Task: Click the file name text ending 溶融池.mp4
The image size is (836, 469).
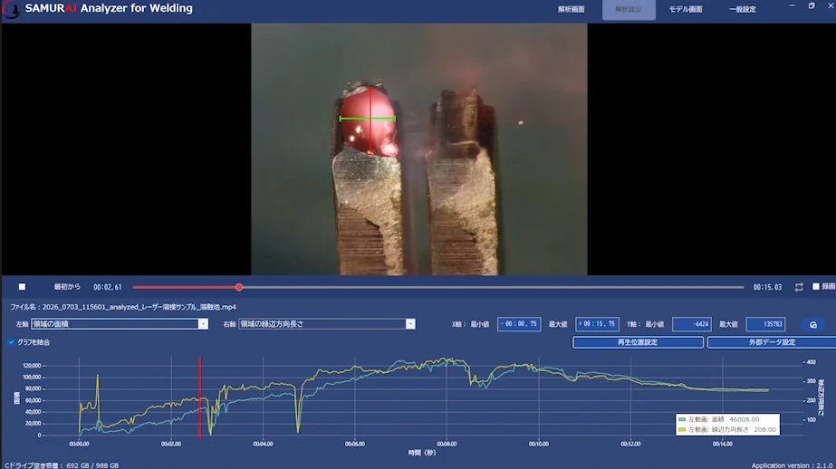Action: click(x=123, y=307)
